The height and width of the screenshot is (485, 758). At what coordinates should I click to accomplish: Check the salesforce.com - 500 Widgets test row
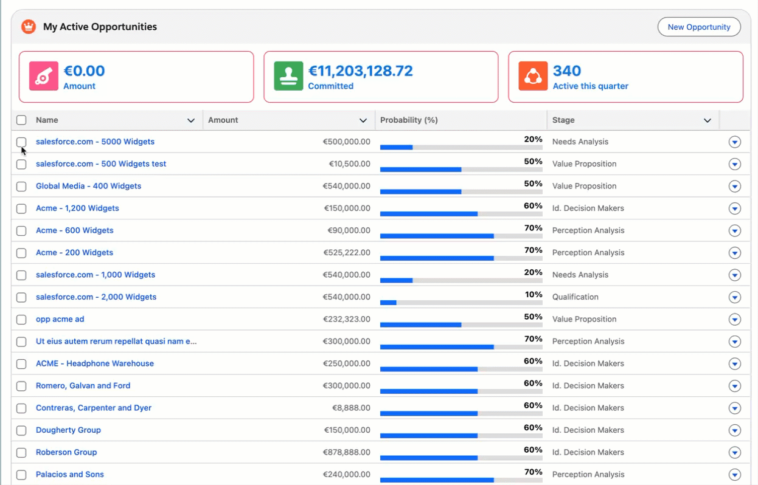pos(21,164)
